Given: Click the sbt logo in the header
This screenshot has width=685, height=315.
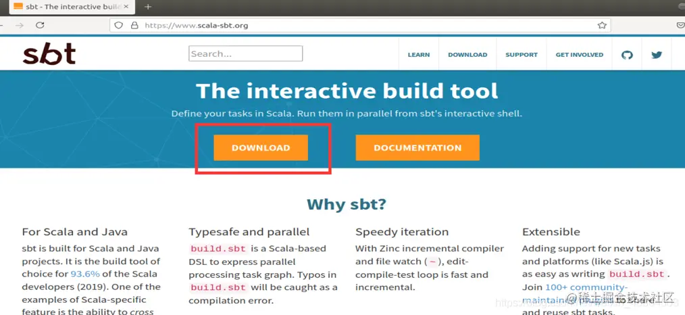Looking at the screenshot, I should coord(49,55).
